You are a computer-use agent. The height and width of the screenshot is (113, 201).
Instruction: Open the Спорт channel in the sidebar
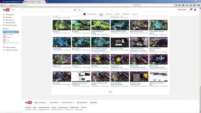point(8,40)
